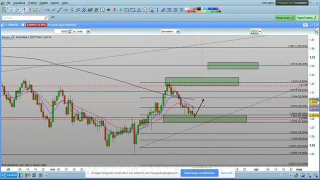Viewport: 320px width, 180px height.
Task: Open the Trading menu
Action: coord(32,3)
